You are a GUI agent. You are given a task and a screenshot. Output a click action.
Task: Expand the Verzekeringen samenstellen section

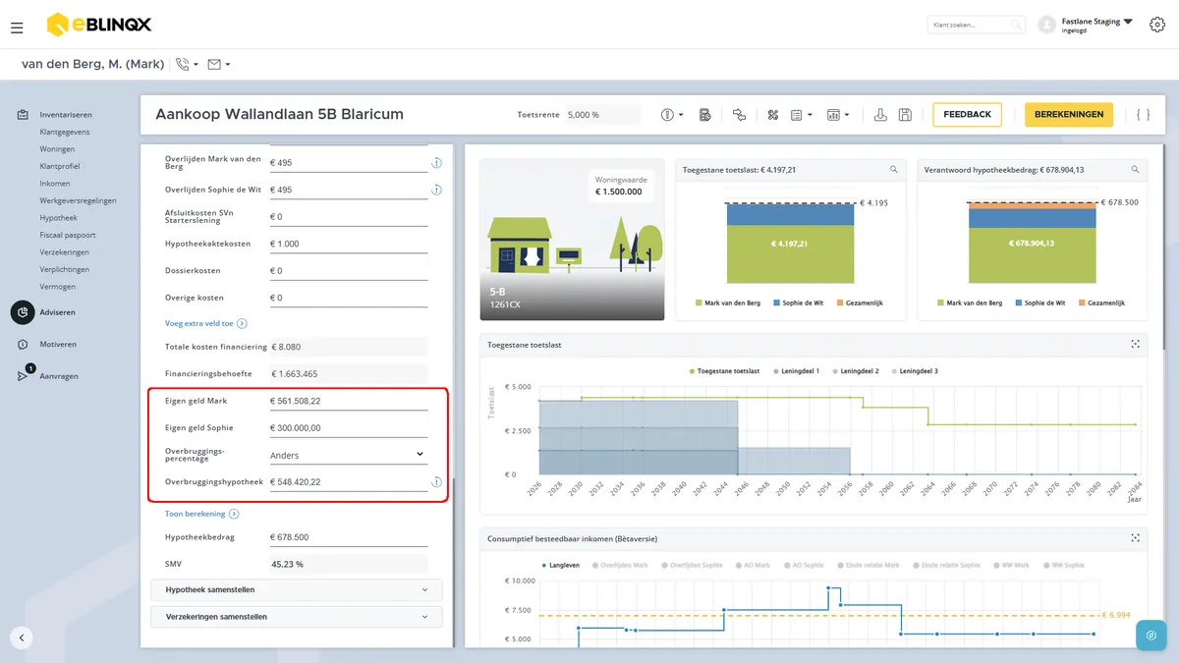[297, 617]
